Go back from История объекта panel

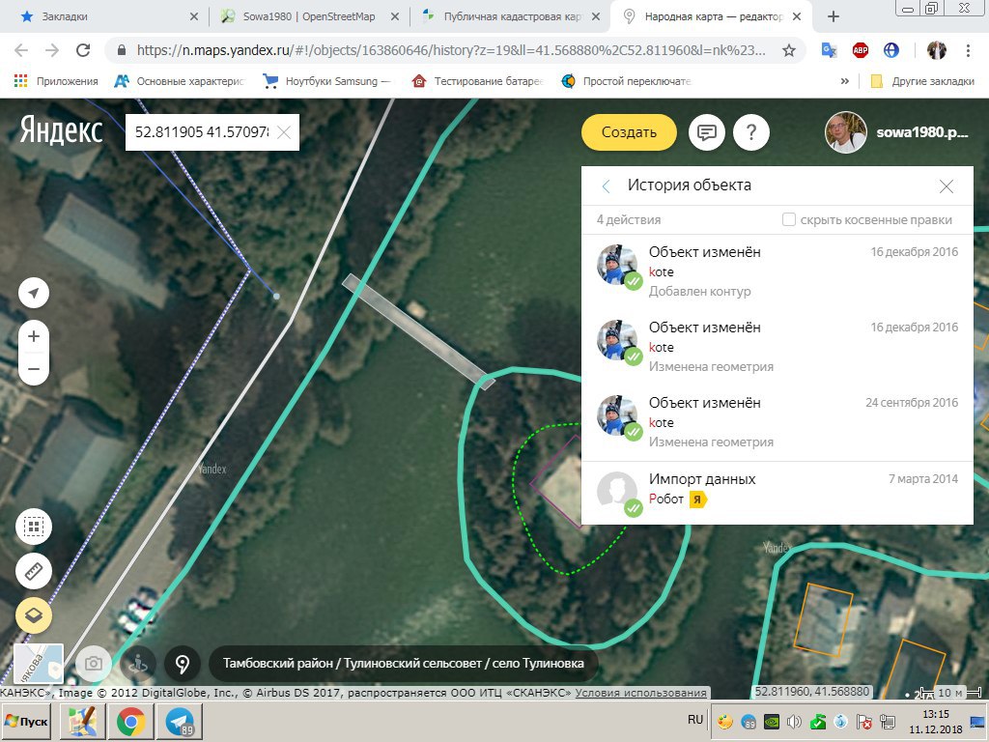pos(607,186)
